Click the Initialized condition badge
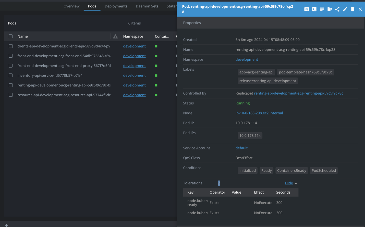365x227 pixels. coord(247,171)
